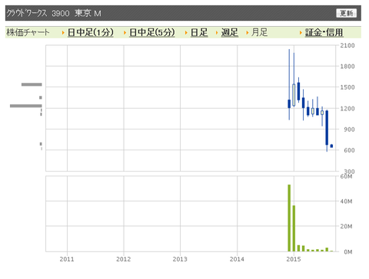Click the tallest green volume bar
The height and width of the screenshot is (279, 369).
point(289,218)
